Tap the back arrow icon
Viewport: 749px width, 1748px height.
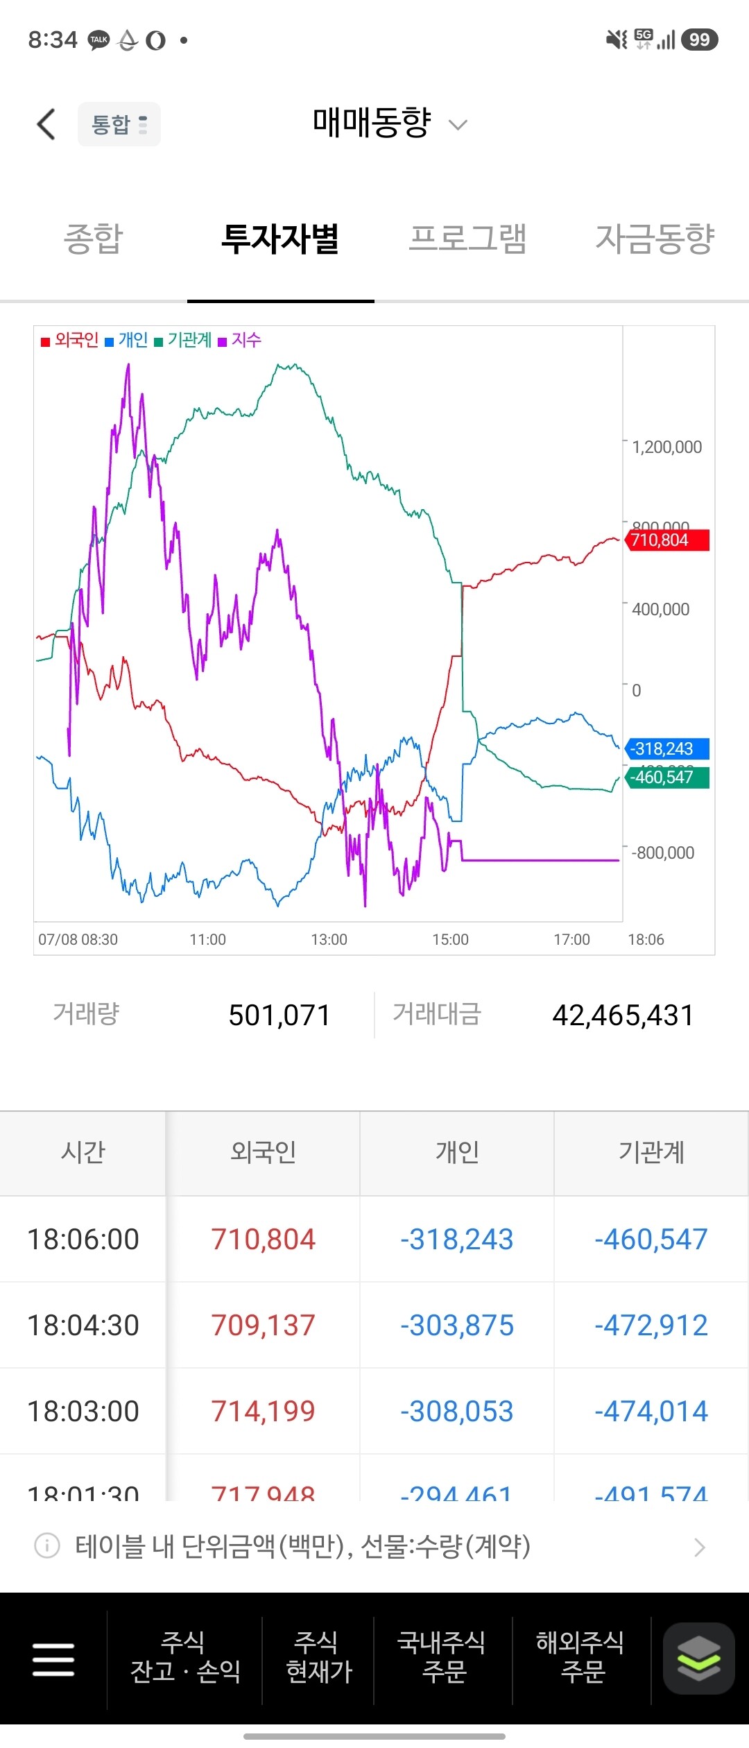point(46,124)
